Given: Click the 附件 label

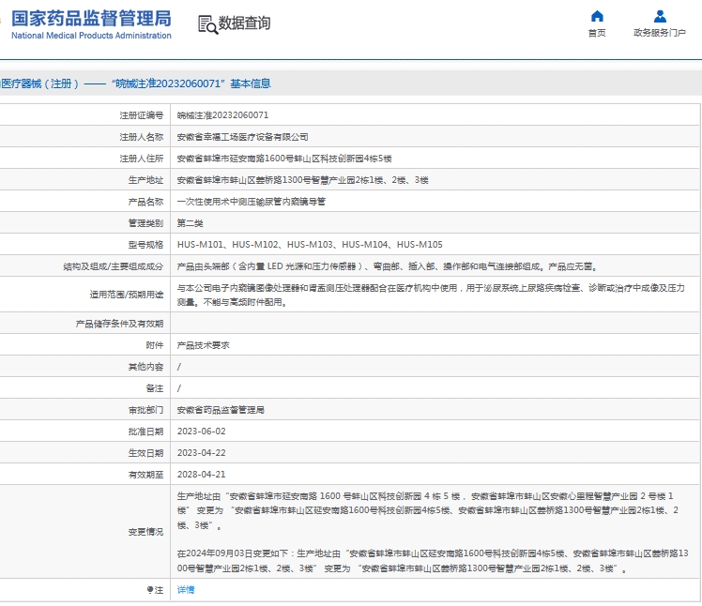Looking at the screenshot, I should [155, 345].
